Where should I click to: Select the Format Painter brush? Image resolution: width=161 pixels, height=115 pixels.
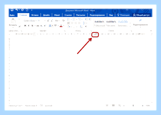(19, 26)
